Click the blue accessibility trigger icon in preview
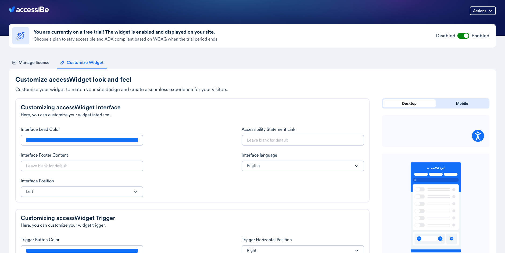This screenshot has width=505, height=253. [478, 136]
